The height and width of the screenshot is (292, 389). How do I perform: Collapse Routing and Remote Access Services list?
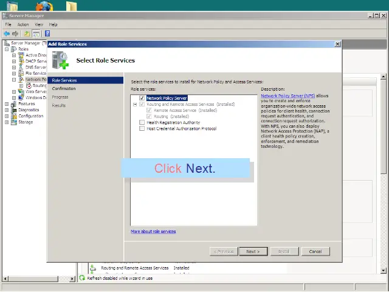(135, 104)
